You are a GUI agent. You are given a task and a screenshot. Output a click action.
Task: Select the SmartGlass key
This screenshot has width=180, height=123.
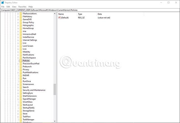point(27,102)
